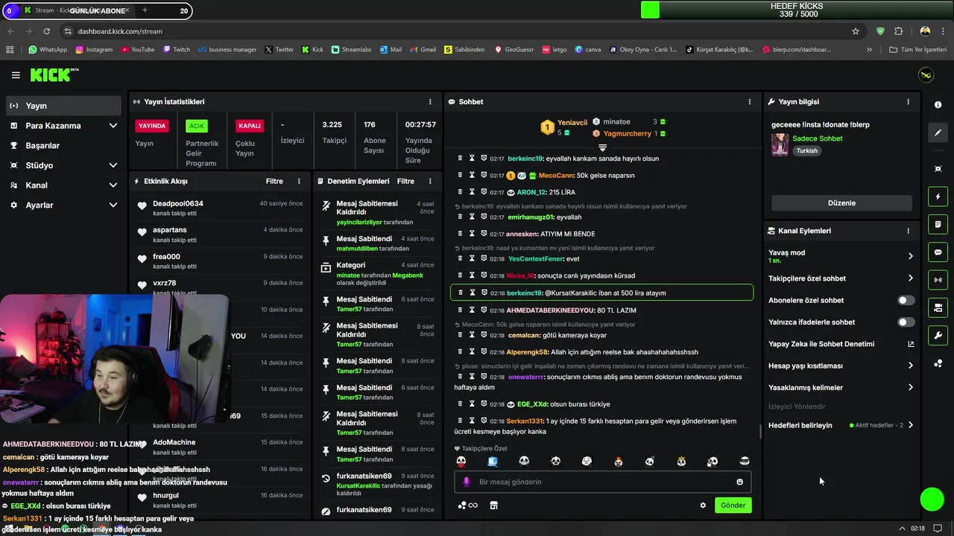Click the Turkish language tag
954x536 pixels.
tap(806, 150)
